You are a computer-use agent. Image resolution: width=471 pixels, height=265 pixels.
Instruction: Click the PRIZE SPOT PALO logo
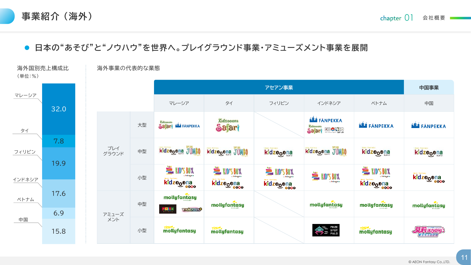pyautogui.click(x=326, y=230)
